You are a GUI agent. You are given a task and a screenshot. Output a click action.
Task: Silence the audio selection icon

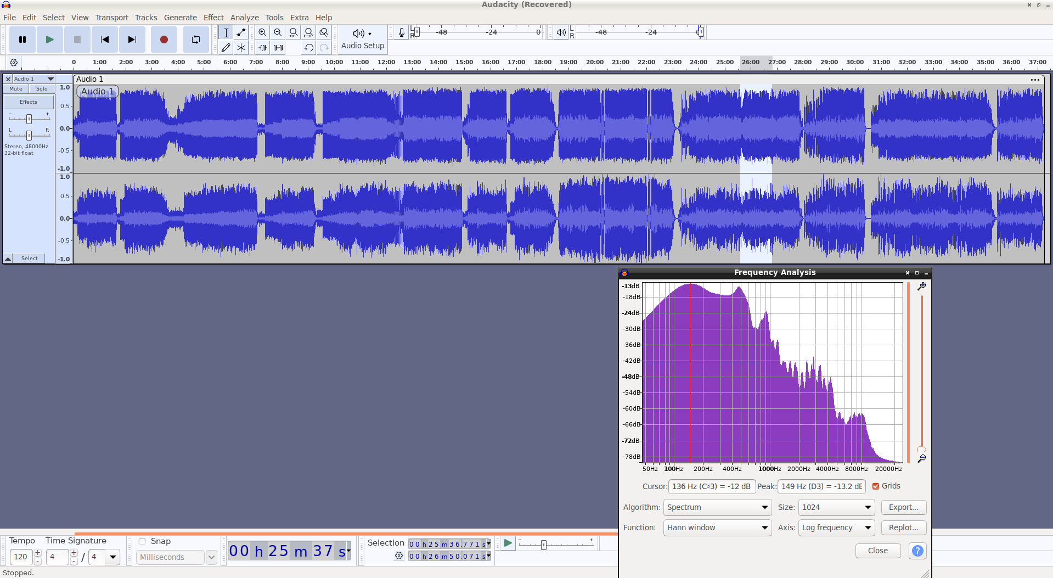coord(278,48)
